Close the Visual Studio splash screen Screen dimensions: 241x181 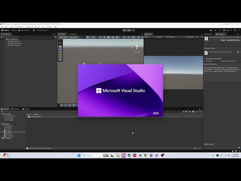click(x=161, y=66)
